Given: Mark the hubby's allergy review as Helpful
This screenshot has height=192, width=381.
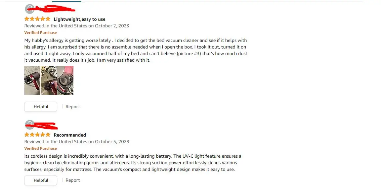Looking at the screenshot, I should pos(41,107).
